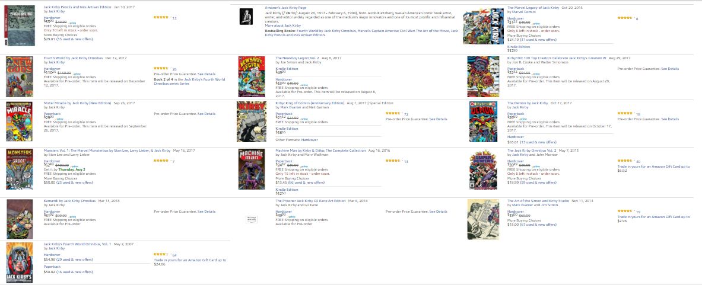
Task: Expand star rating popup for Jack Kirby Omnibus Vol. 2
Action: 625,161
